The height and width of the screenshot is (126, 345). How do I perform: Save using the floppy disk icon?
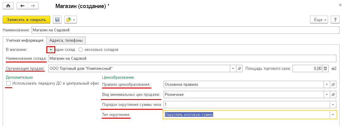coord(57,20)
